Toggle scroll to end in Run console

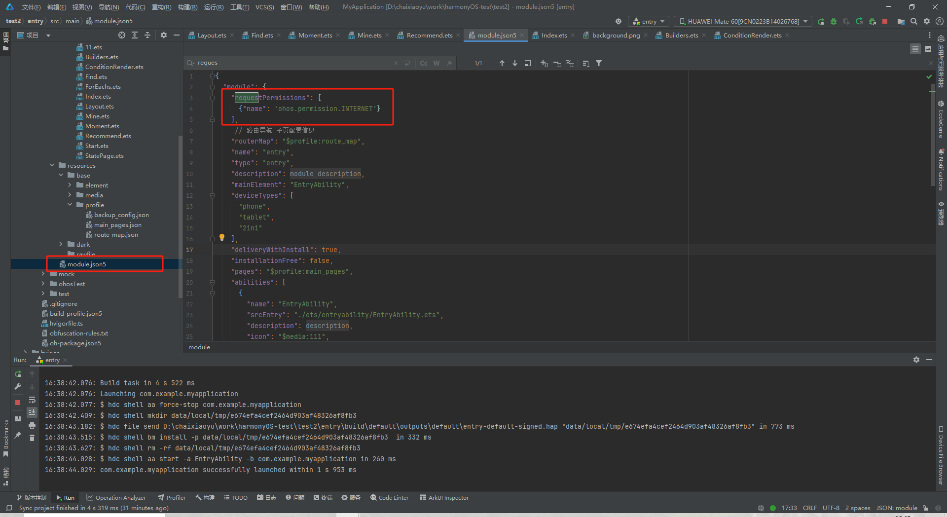[32, 412]
